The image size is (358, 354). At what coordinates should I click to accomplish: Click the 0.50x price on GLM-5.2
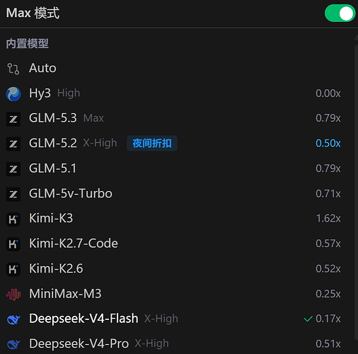328,143
